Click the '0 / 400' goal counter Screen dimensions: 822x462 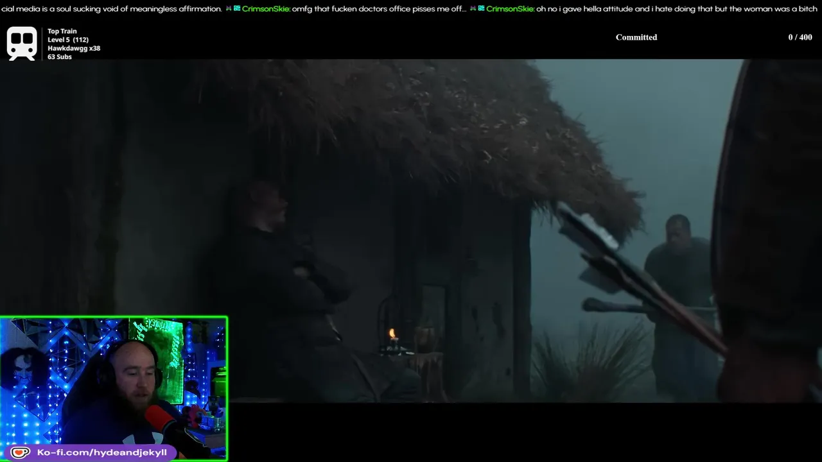[800, 37]
